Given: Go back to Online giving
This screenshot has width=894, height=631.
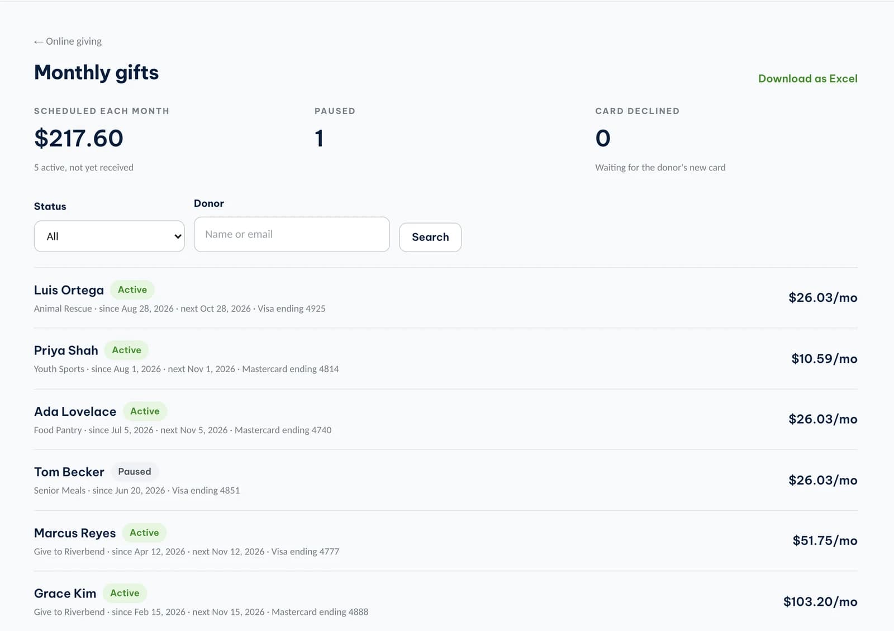Looking at the screenshot, I should 68,41.
